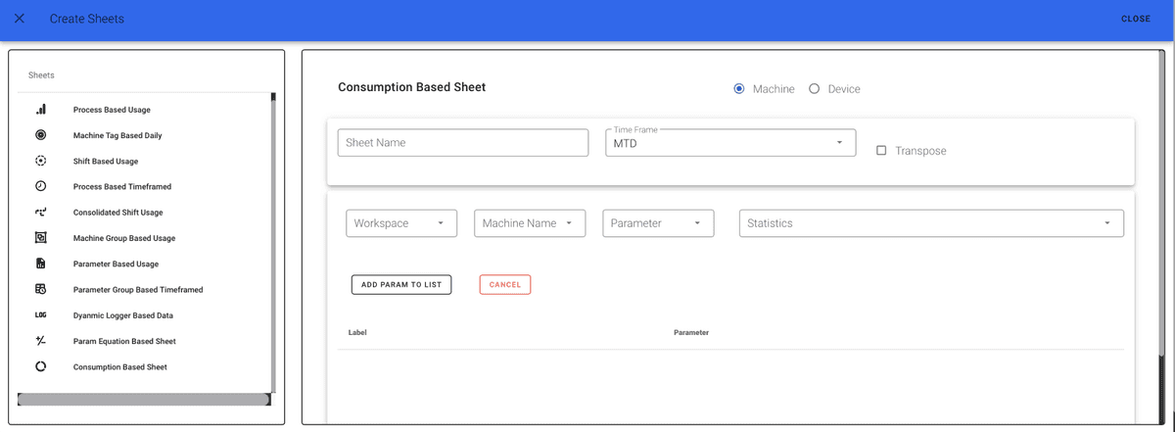Enable the Transpose checkbox
This screenshot has width=1175, height=432.
(881, 151)
